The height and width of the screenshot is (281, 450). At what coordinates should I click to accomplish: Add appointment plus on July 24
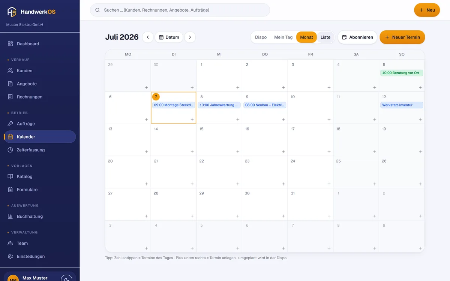pyautogui.click(x=329, y=184)
